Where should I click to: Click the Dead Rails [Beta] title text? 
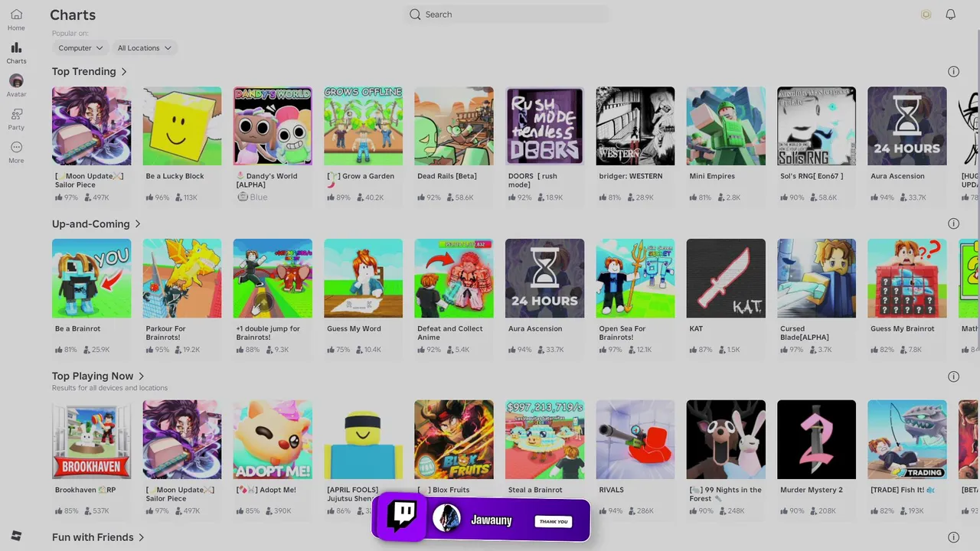(447, 176)
